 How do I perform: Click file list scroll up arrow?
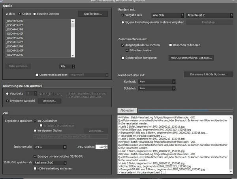(x=73, y=21)
